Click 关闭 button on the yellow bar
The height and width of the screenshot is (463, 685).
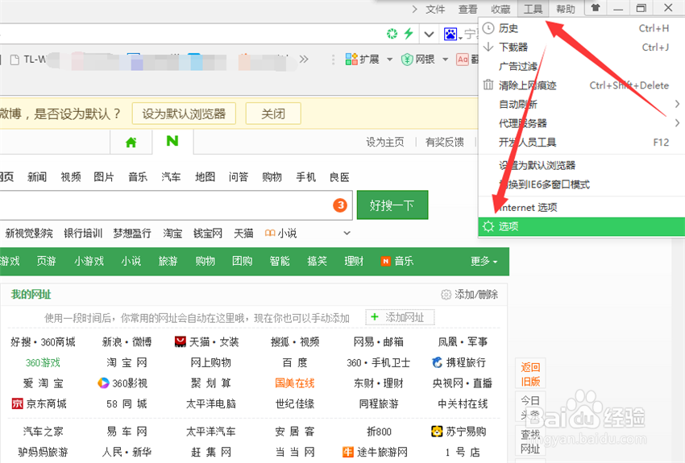273,114
